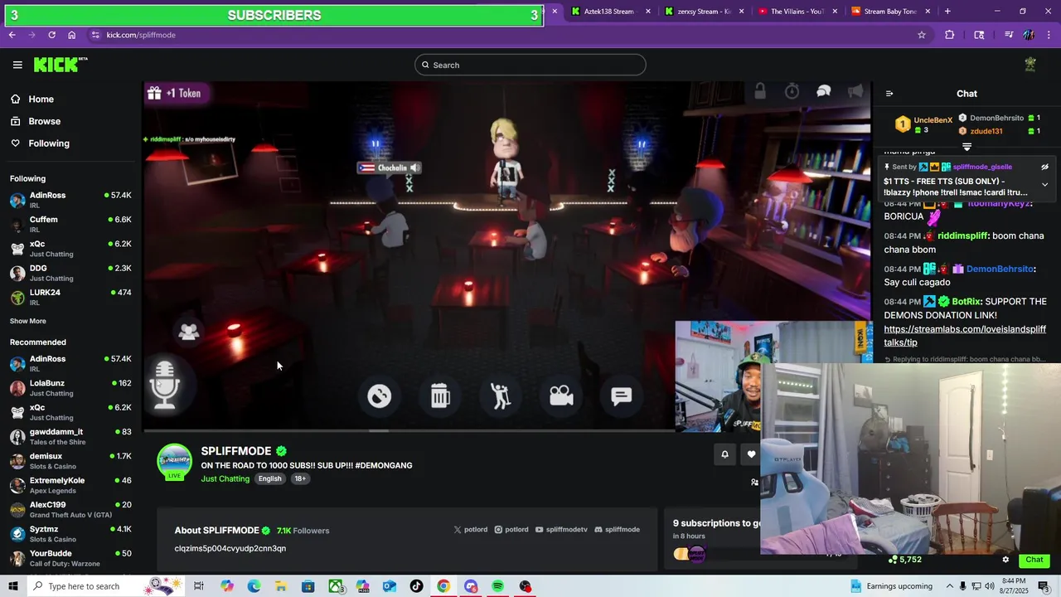
Task: Open Browse in the sidebar
Action: (x=36, y=121)
